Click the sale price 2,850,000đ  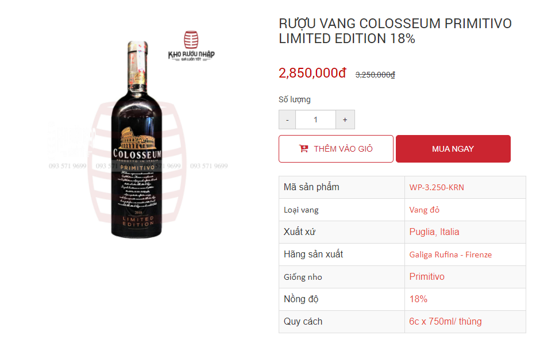(312, 73)
